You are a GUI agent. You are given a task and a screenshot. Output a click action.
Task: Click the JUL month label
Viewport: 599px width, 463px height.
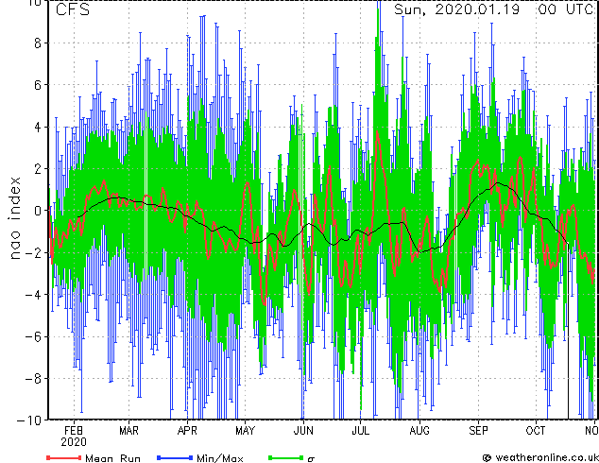click(360, 431)
